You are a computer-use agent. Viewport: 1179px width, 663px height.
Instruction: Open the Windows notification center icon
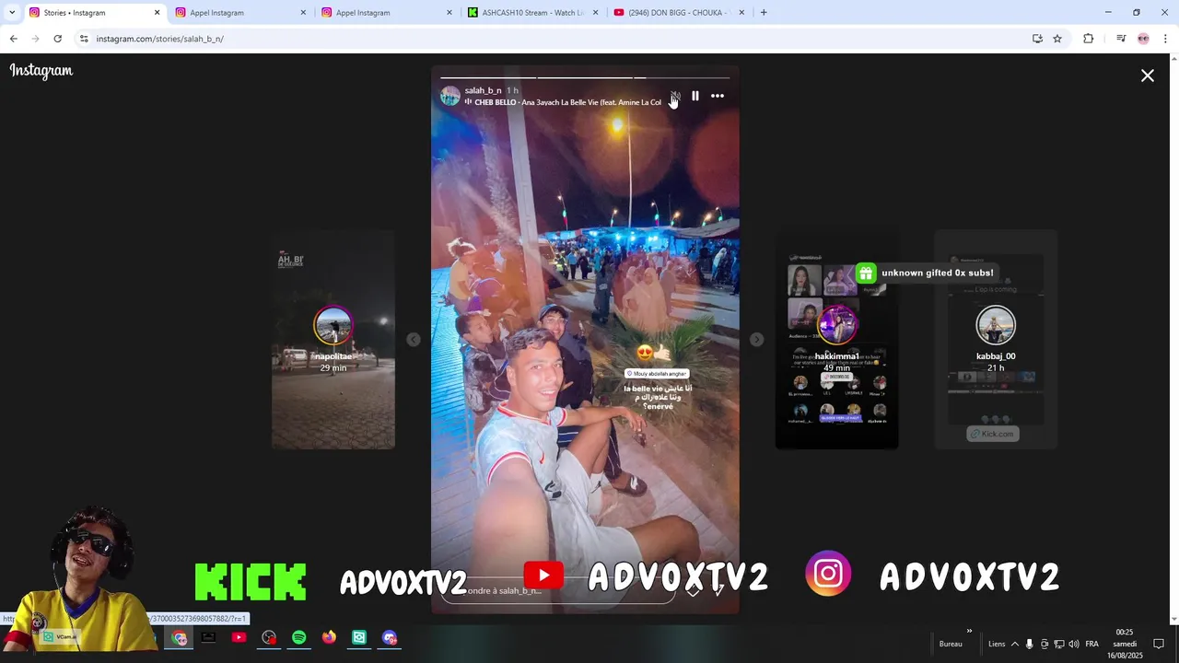point(1159,644)
